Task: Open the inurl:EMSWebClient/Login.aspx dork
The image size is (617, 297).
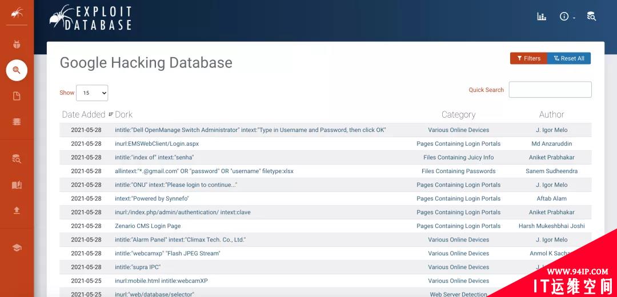Action: [157, 143]
